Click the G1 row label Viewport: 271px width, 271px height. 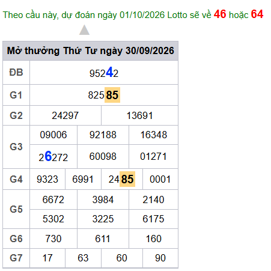[x=16, y=95]
